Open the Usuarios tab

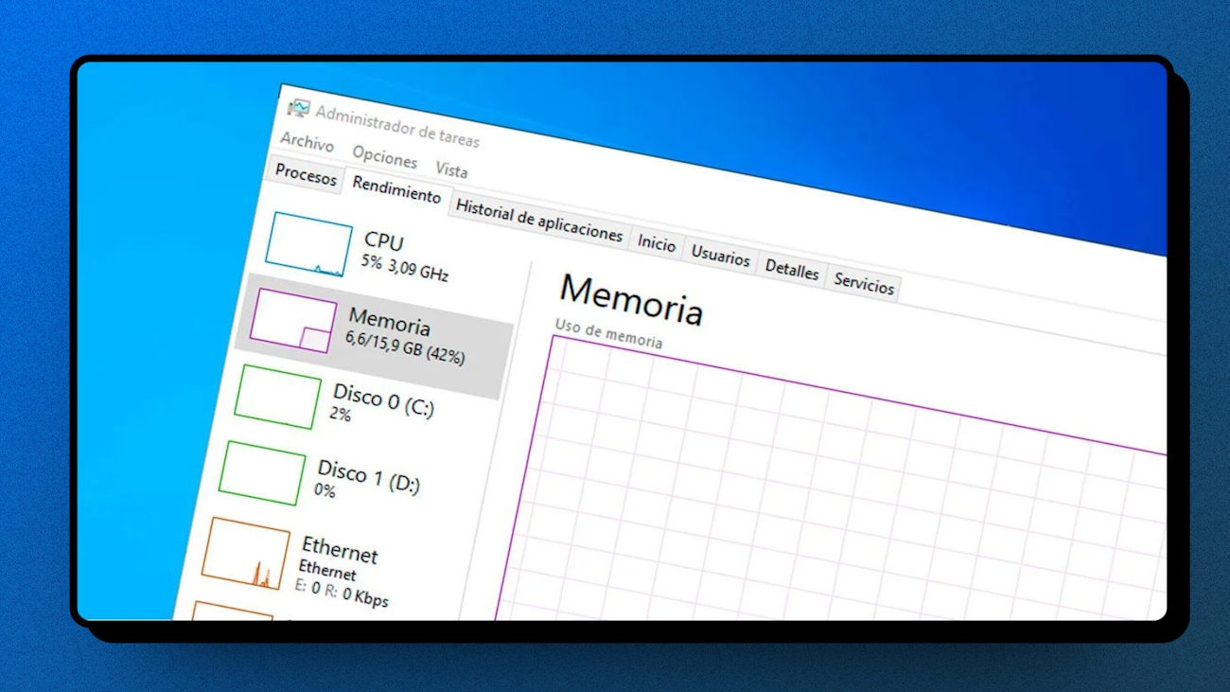pyautogui.click(x=720, y=256)
